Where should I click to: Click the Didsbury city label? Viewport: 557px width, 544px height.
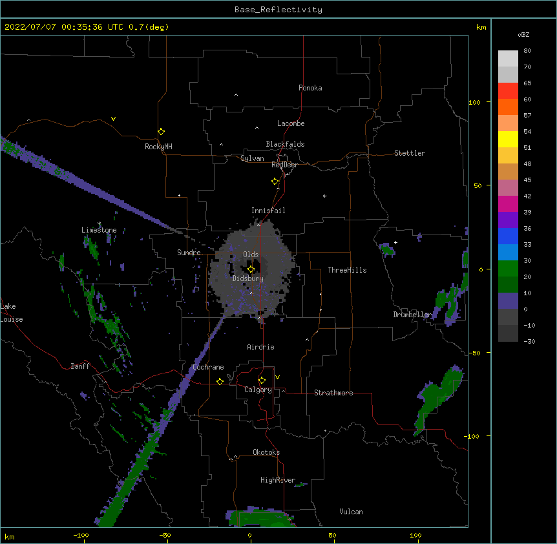click(248, 278)
